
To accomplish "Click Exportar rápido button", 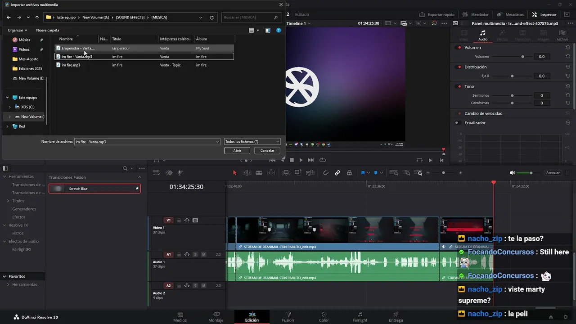I will point(437,14).
